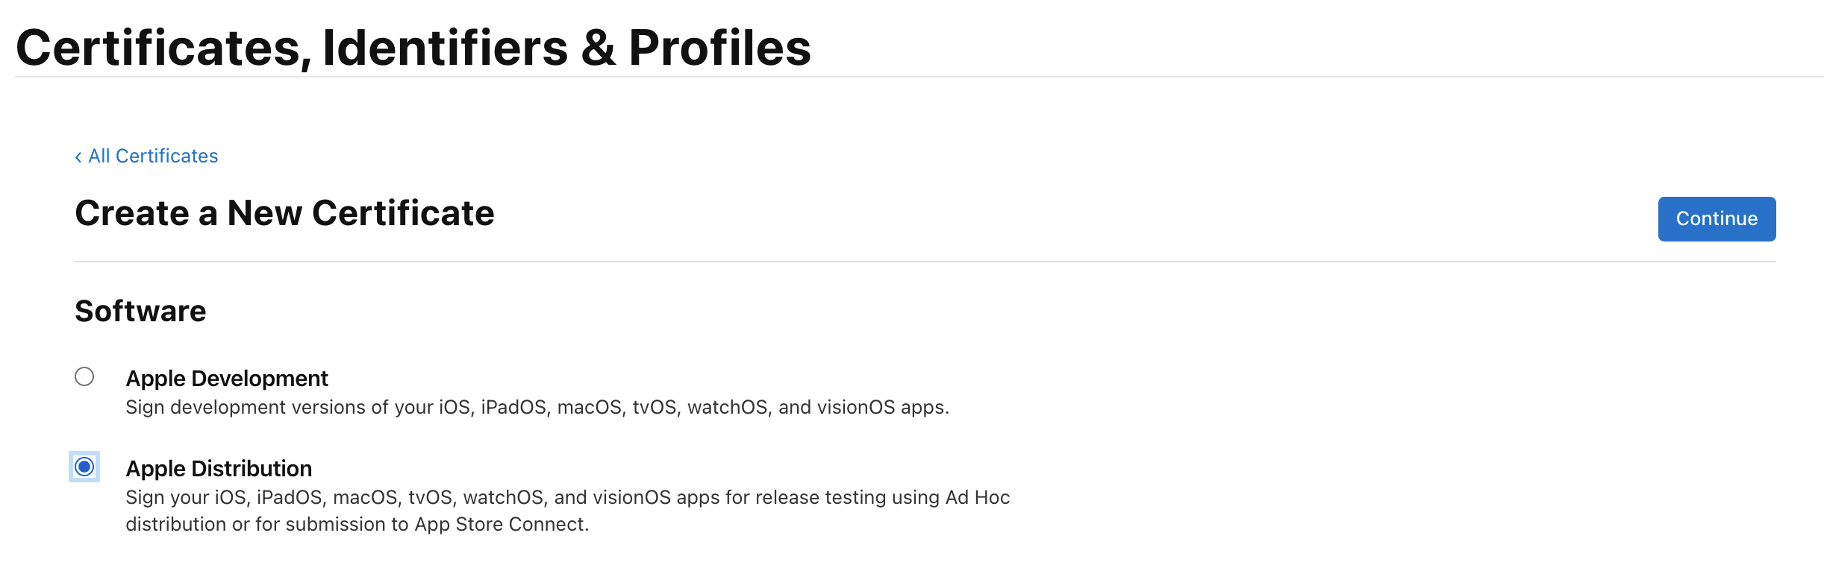Click the Apple Distribution option label
Screen dimensions: 1824x565
pyautogui.click(x=219, y=469)
